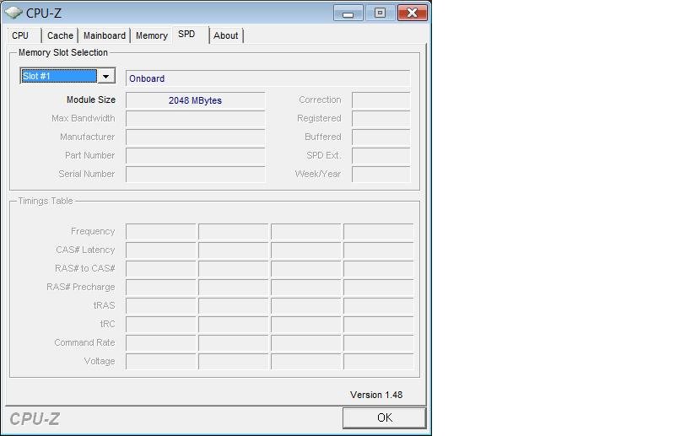Click the tRAS row label
The height and width of the screenshot is (436, 675).
coord(104,305)
